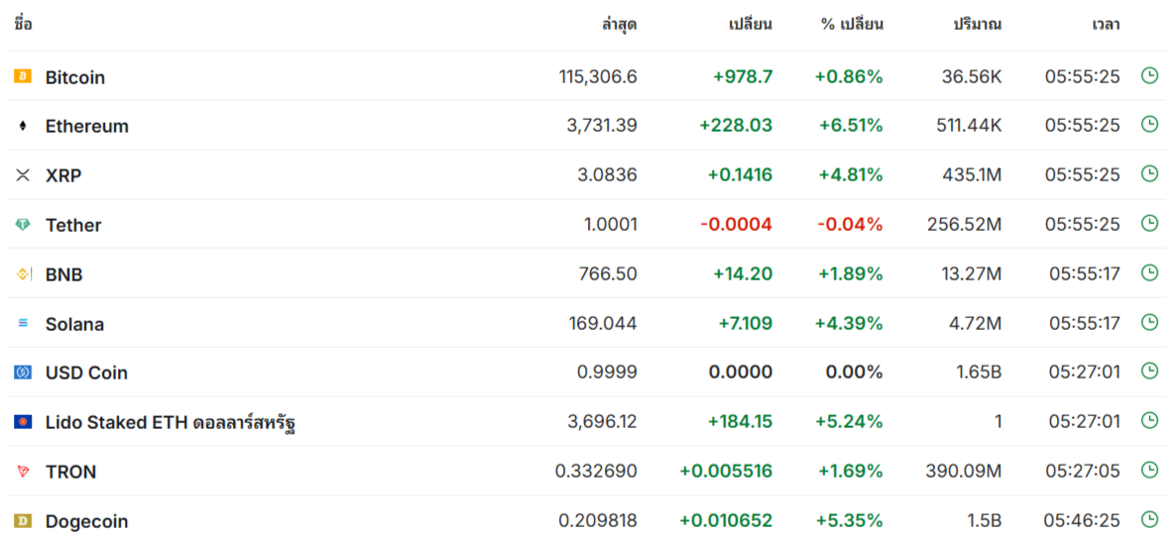The image size is (1172, 536).
Task: Click the clock icon in Bitcoin row
Action: tap(1149, 76)
